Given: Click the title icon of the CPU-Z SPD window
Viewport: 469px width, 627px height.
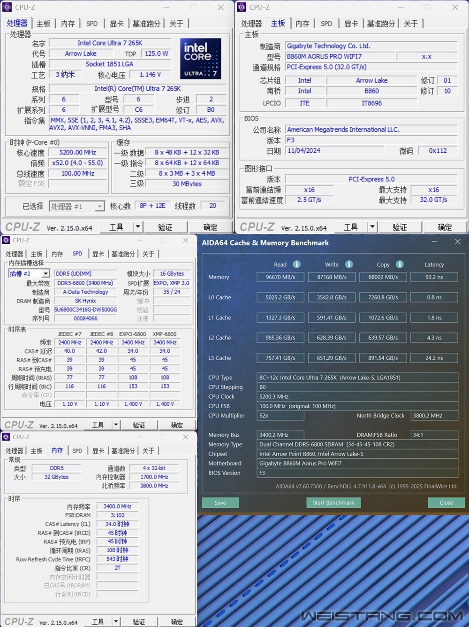Looking at the screenshot, I should point(6,240).
